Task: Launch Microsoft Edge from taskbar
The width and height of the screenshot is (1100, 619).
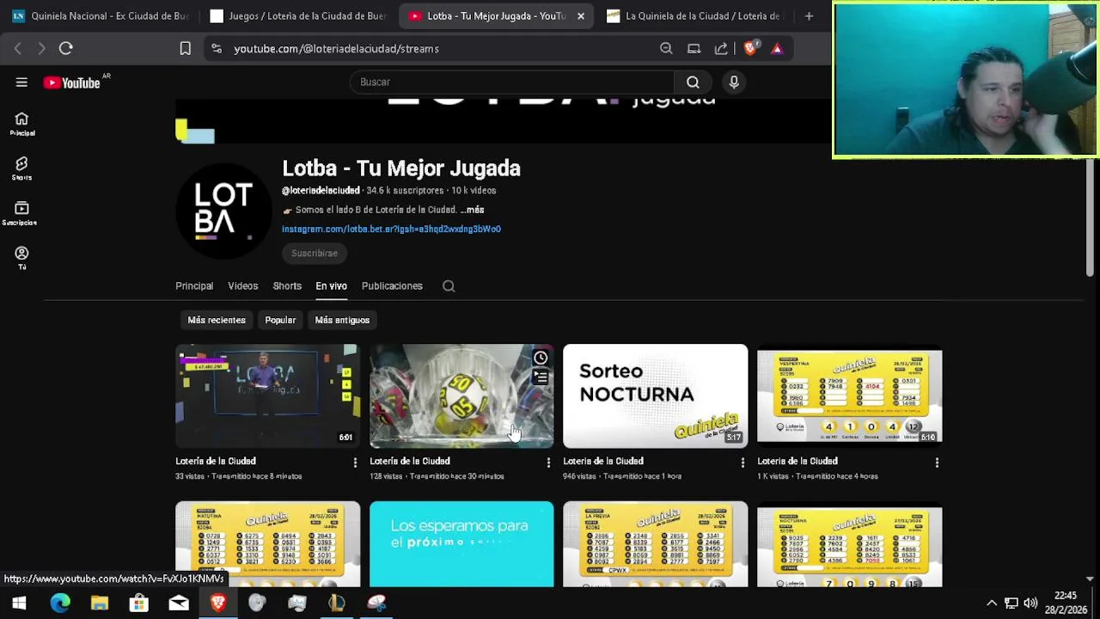Action: [59, 604]
